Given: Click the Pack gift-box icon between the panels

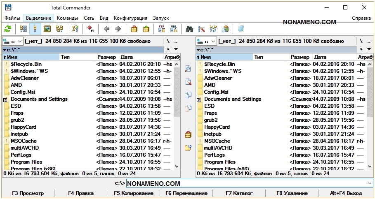Looking at the screenshot, I should 188,134.
